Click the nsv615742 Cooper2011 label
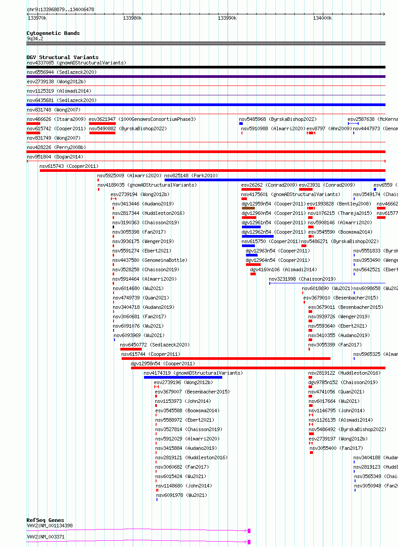The height and width of the screenshot is (547, 398). coord(56,128)
